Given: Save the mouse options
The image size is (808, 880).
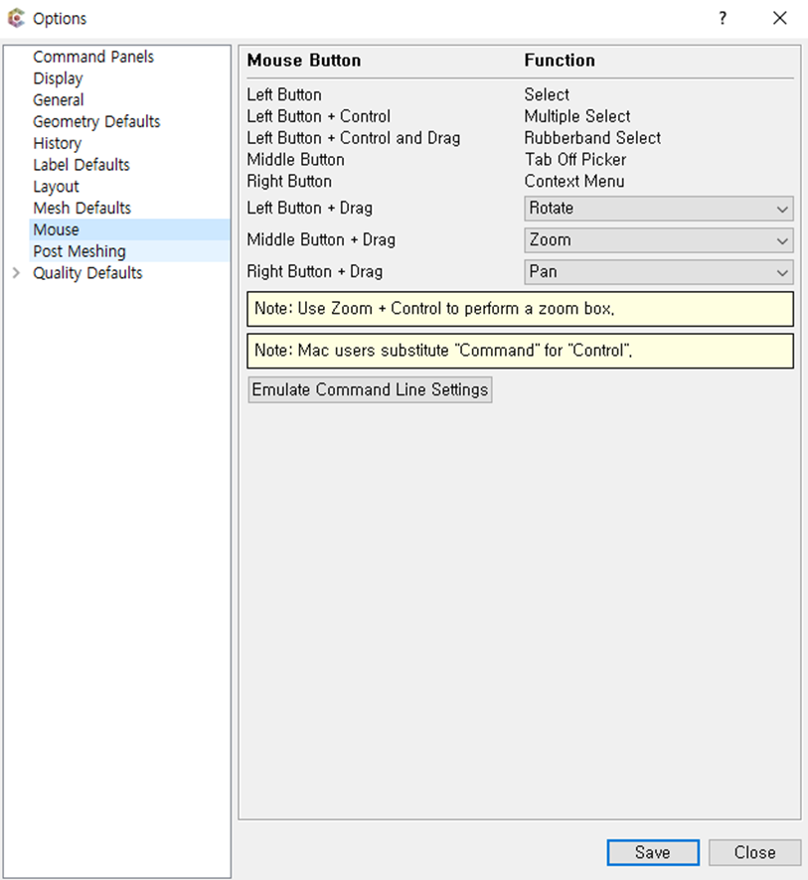Looking at the screenshot, I should [x=653, y=852].
